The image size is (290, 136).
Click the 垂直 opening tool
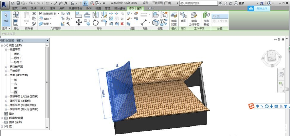click(x=183, y=17)
